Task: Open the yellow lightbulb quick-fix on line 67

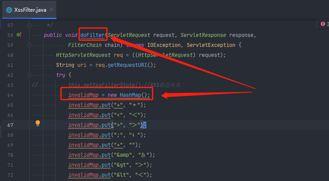Action: coord(38,123)
